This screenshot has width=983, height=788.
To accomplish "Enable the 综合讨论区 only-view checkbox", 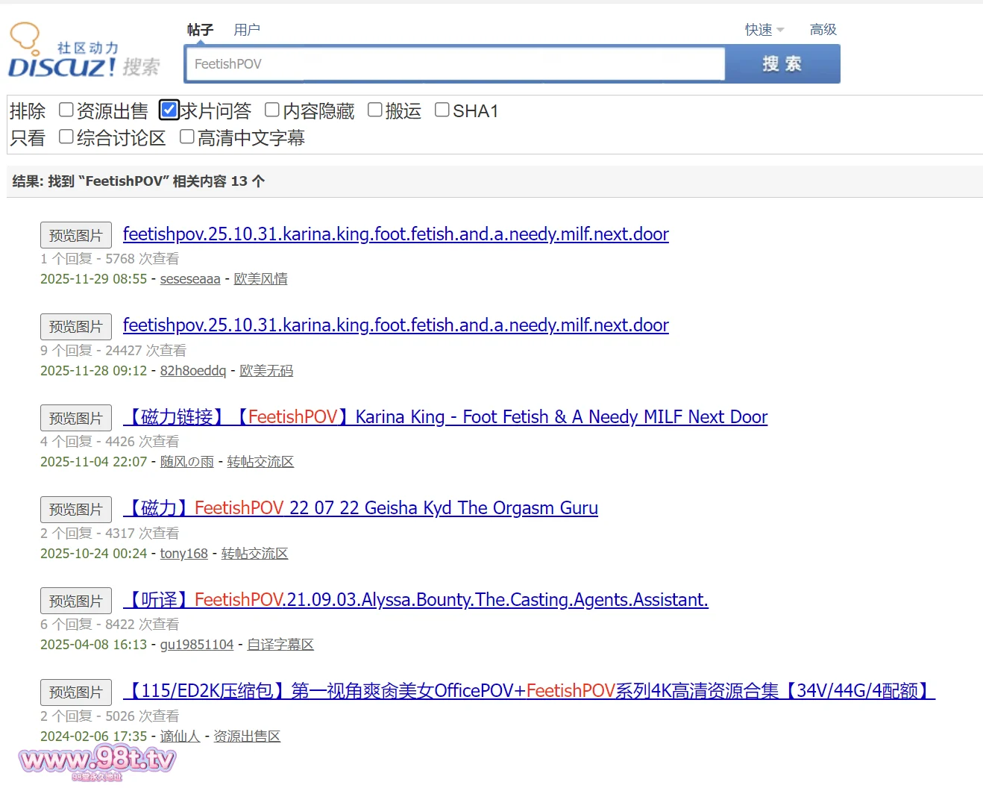I will [x=66, y=137].
